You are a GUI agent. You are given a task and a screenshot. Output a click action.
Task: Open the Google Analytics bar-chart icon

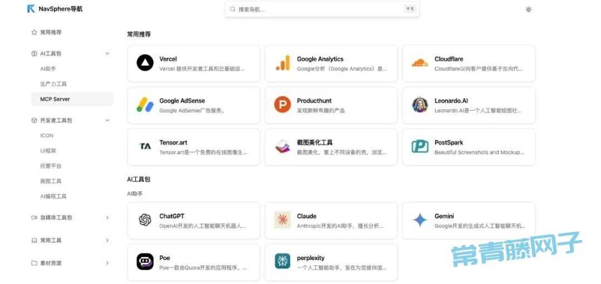click(283, 63)
